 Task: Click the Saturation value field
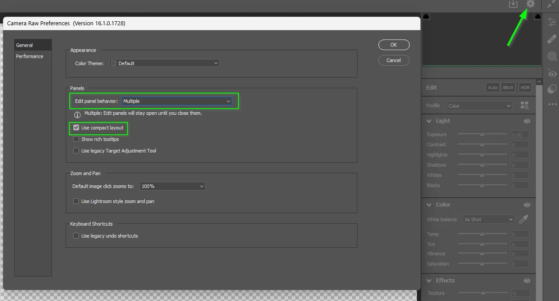tap(519, 264)
